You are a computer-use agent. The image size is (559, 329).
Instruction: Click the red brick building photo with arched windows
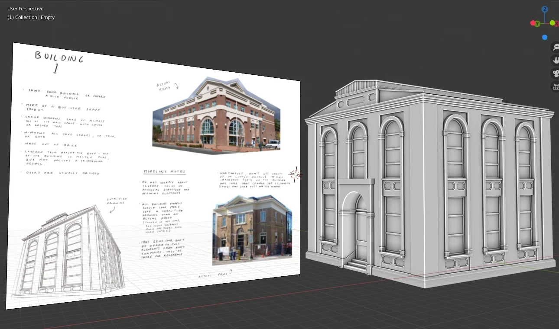(x=217, y=116)
